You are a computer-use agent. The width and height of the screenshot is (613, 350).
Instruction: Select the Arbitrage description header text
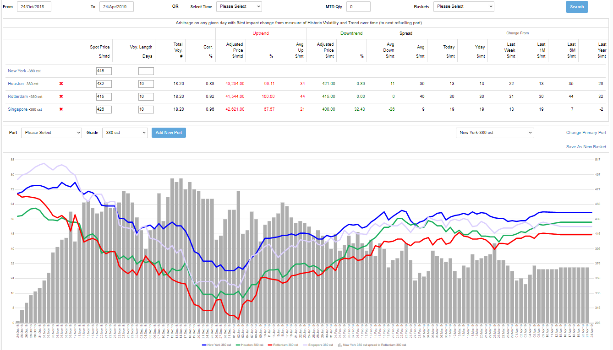[x=299, y=23]
